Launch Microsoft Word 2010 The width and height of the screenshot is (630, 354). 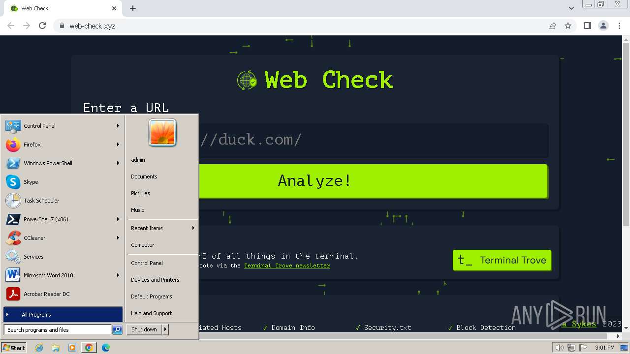pyautogui.click(x=63, y=275)
